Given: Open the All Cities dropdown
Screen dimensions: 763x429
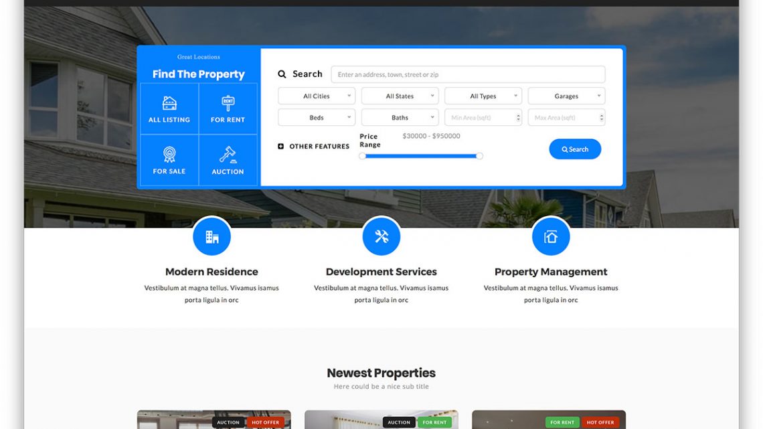Looking at the screenshot, I should click(317, 96).
